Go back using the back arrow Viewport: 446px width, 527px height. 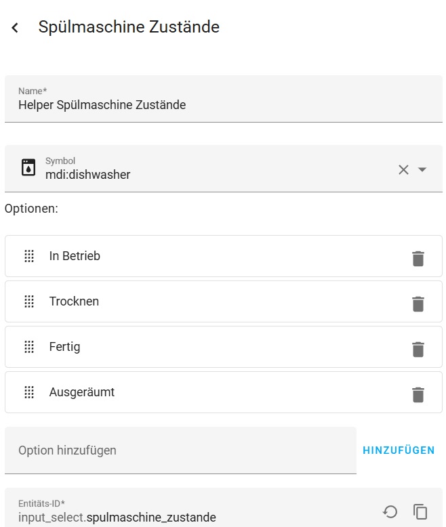[15, 28]
